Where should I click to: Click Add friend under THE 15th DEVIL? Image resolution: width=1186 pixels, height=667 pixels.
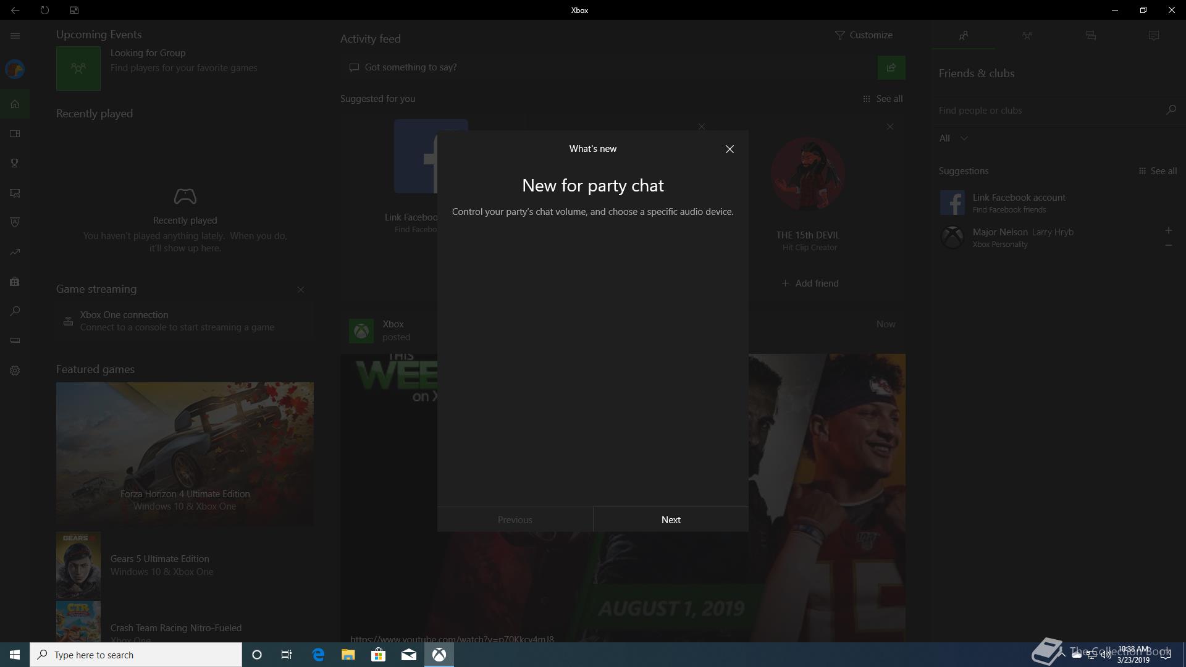click(810, 283)
